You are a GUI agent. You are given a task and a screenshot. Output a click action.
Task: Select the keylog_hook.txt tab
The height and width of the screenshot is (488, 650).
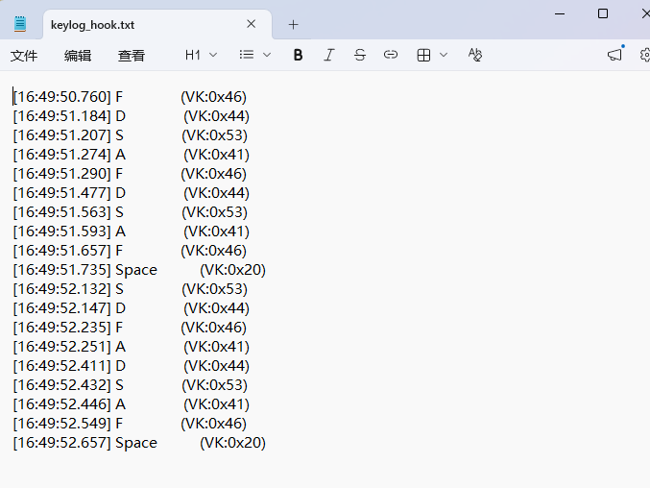157,24
